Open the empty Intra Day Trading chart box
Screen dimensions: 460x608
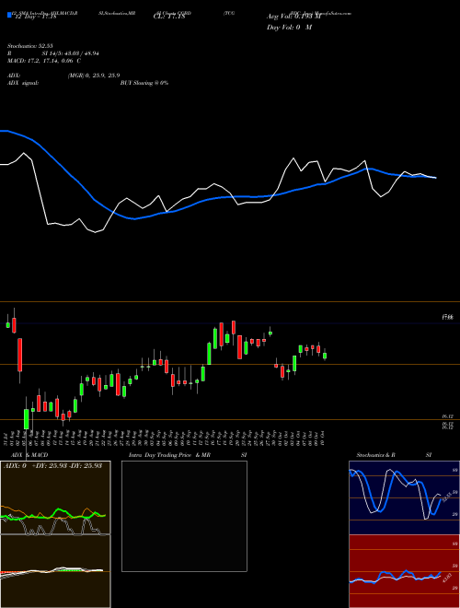point(184,516)
